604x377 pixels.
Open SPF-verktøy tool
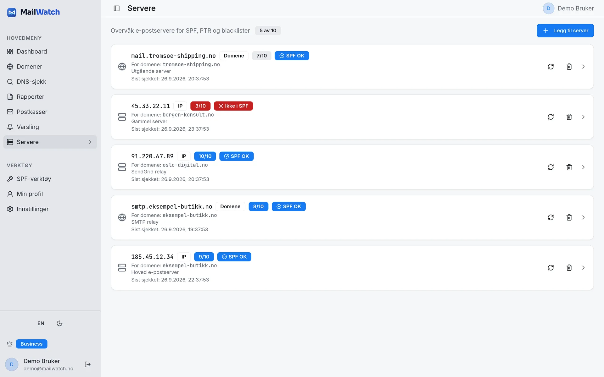(x=50, y=179)
